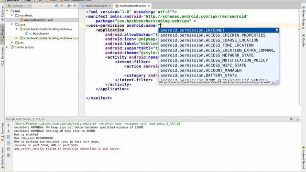Switch to MainActivity.java tab
The height and width of the screenshot is (172, 306).
coord(96,6)
